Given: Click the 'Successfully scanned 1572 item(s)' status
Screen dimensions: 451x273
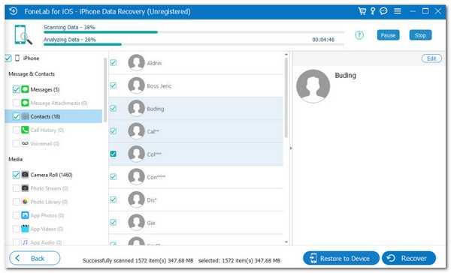Looking at the screenshot, I should click(x=138, y=260).
